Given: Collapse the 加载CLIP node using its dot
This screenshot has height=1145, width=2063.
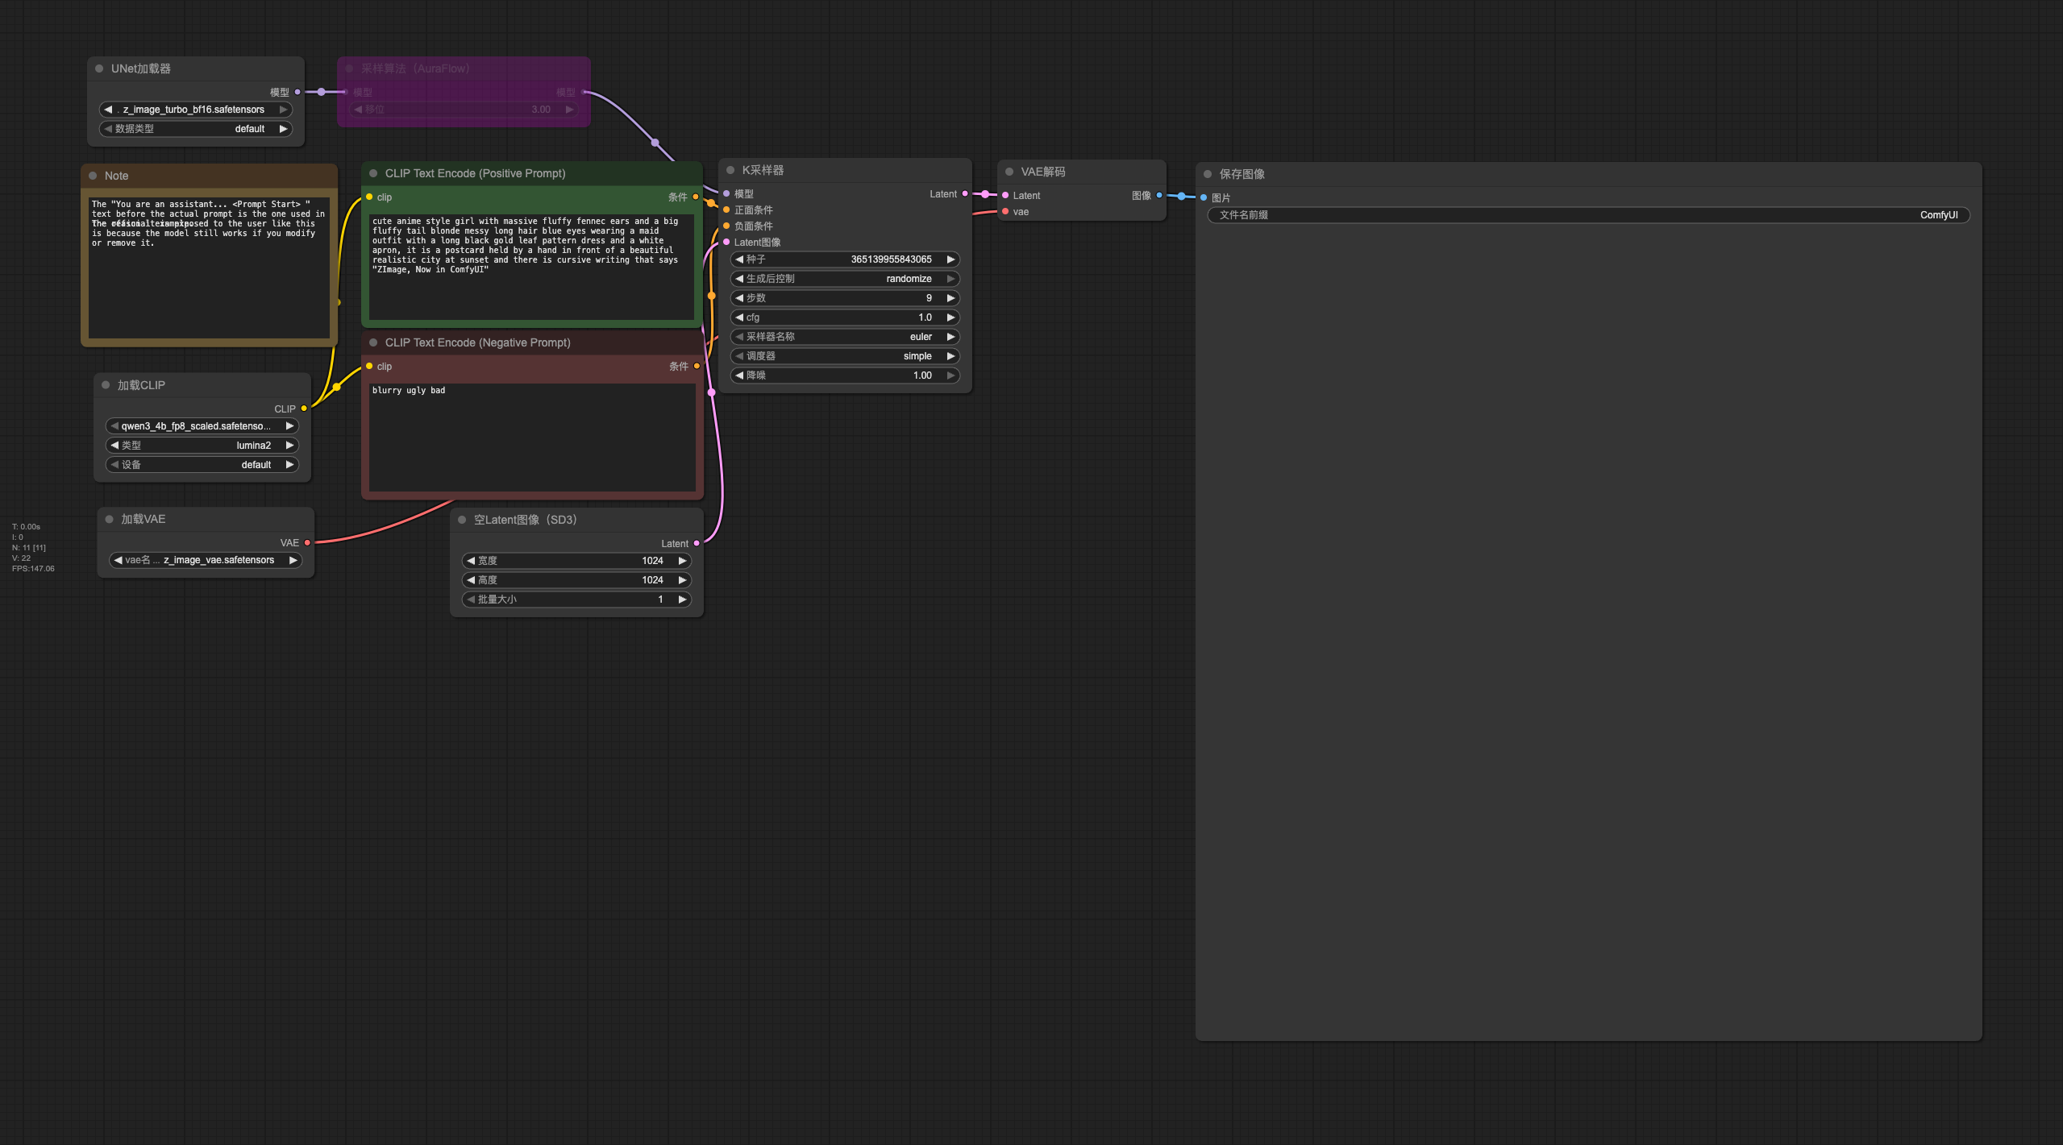Looking at the screenshot, I should coord(106,385).
